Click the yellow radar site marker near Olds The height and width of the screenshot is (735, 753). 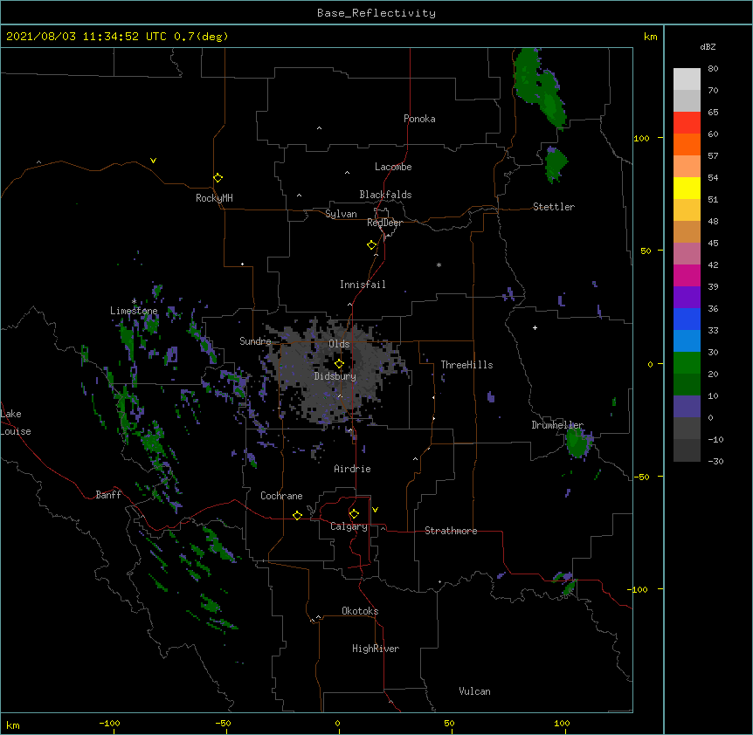pyautogui.click(x=339, y=364)
